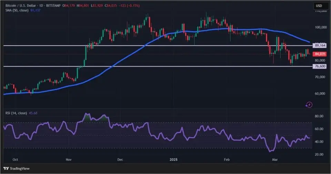Screen dimensions: 331x174
Task: Click the Nov label on time axis
Action: tap(69, 160)
